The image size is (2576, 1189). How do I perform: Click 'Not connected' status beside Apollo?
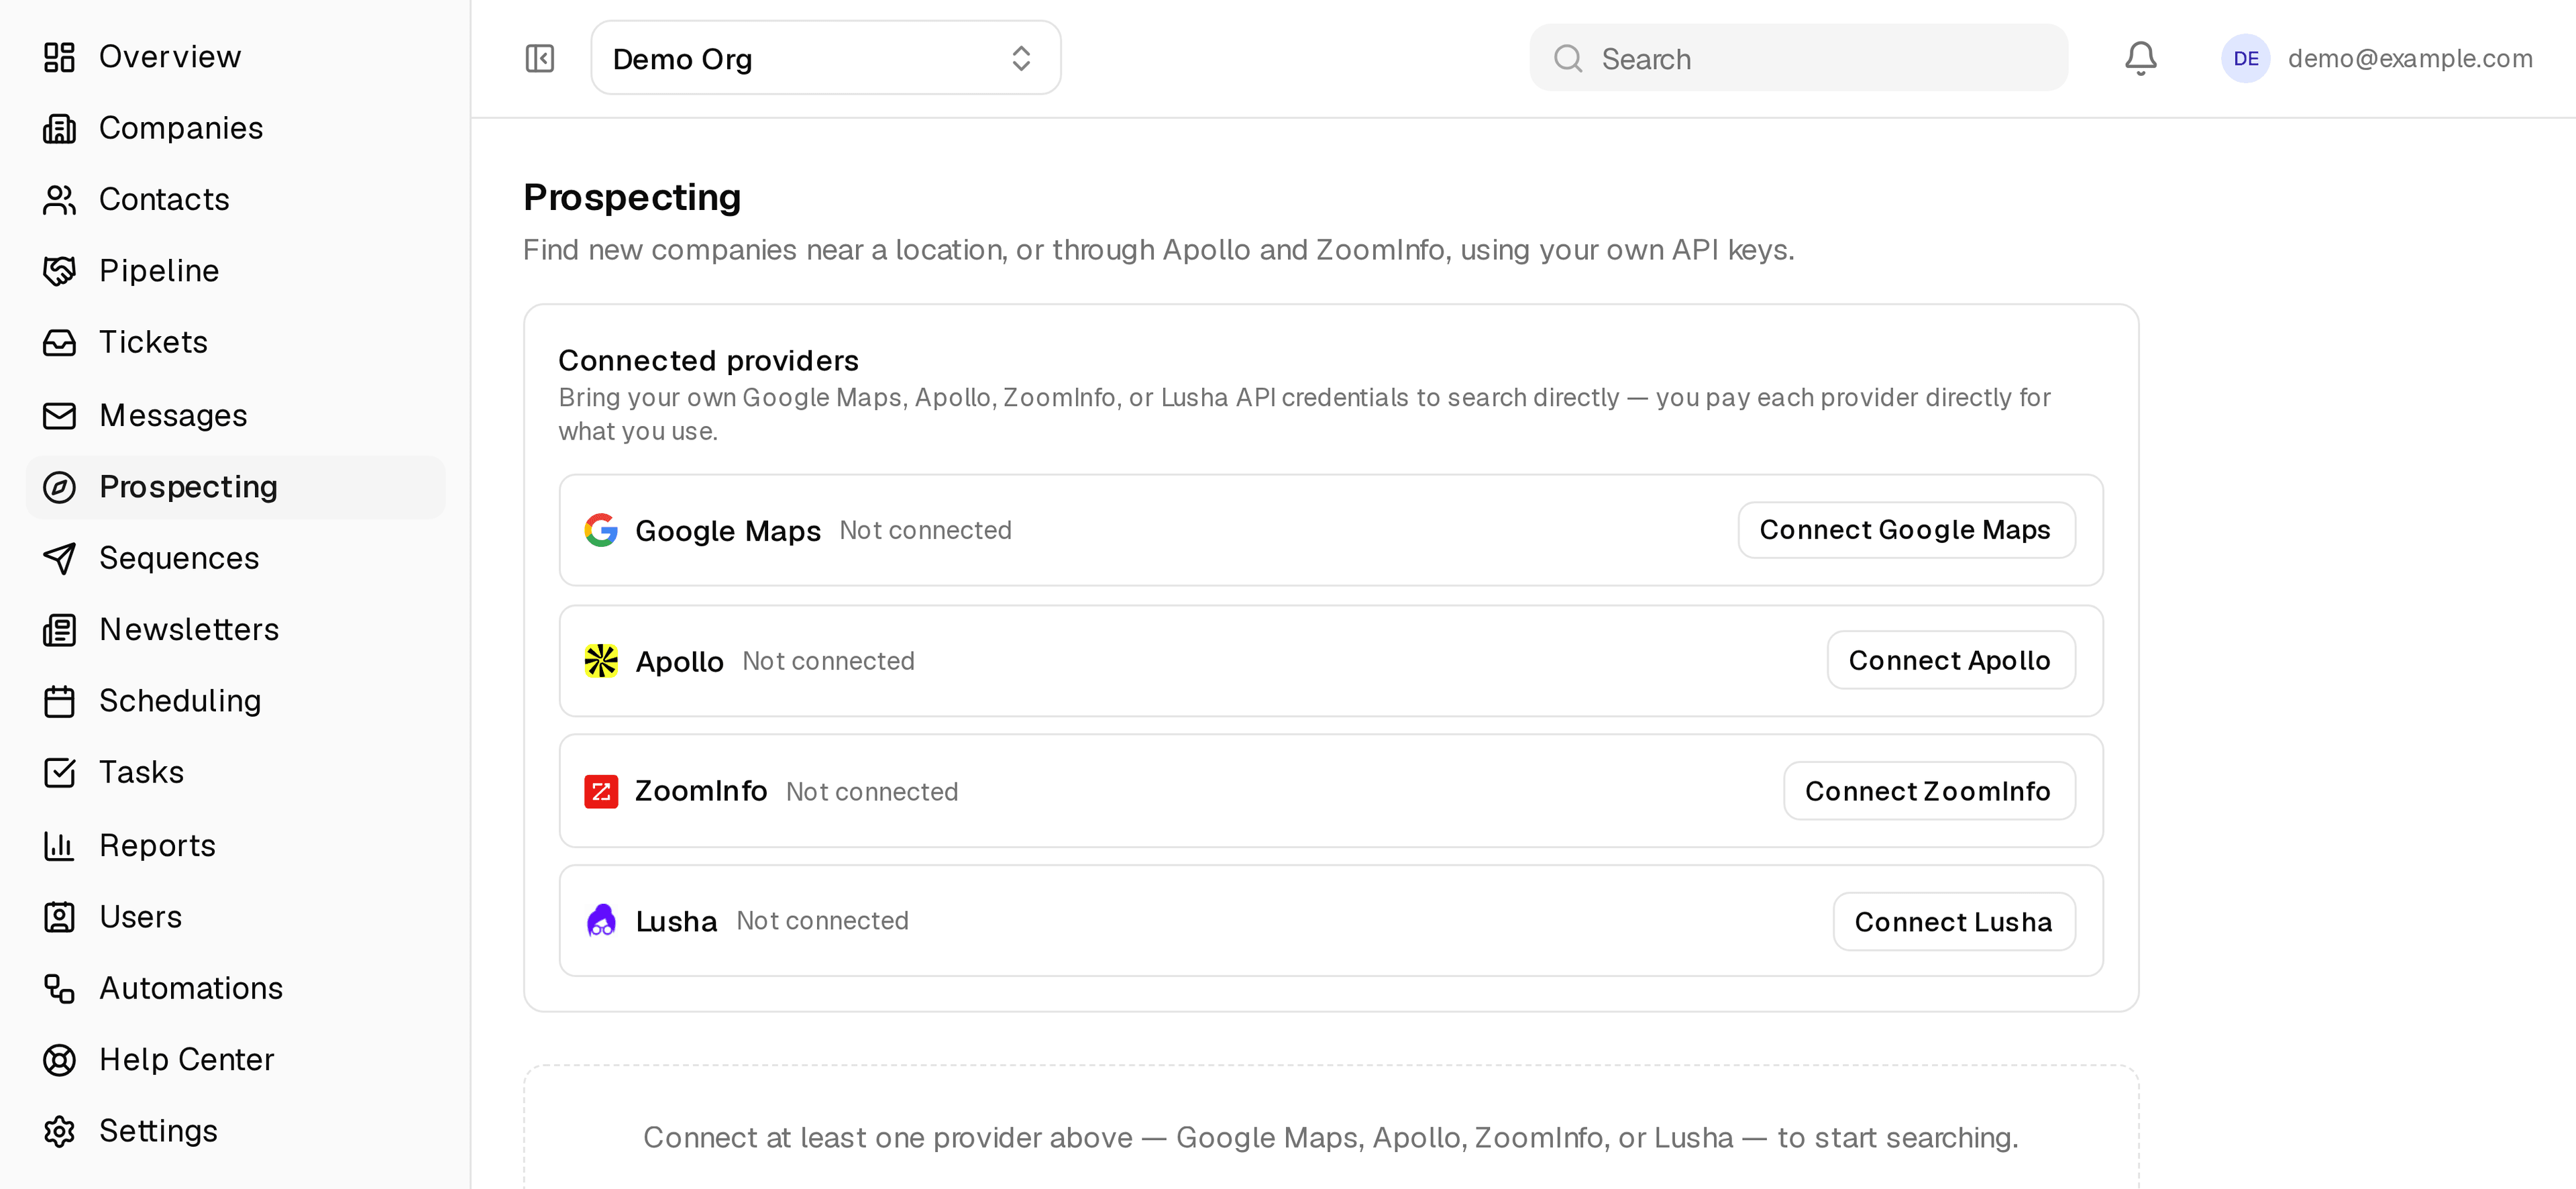pos(828,661)
